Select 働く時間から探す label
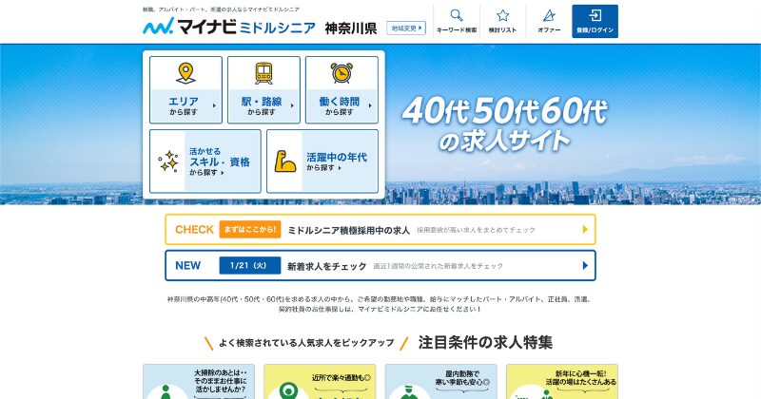The width and height of the screenshot is (761, 399). coord(340,105)
